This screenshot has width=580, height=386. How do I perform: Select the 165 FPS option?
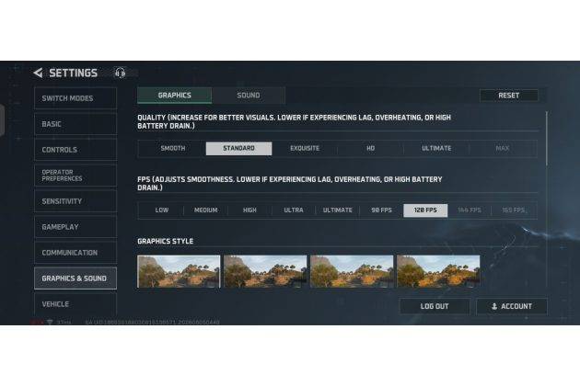coord(514,210)
